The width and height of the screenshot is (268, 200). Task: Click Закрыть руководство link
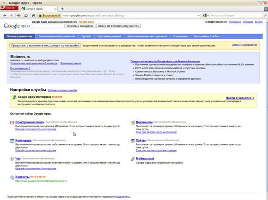244,45
